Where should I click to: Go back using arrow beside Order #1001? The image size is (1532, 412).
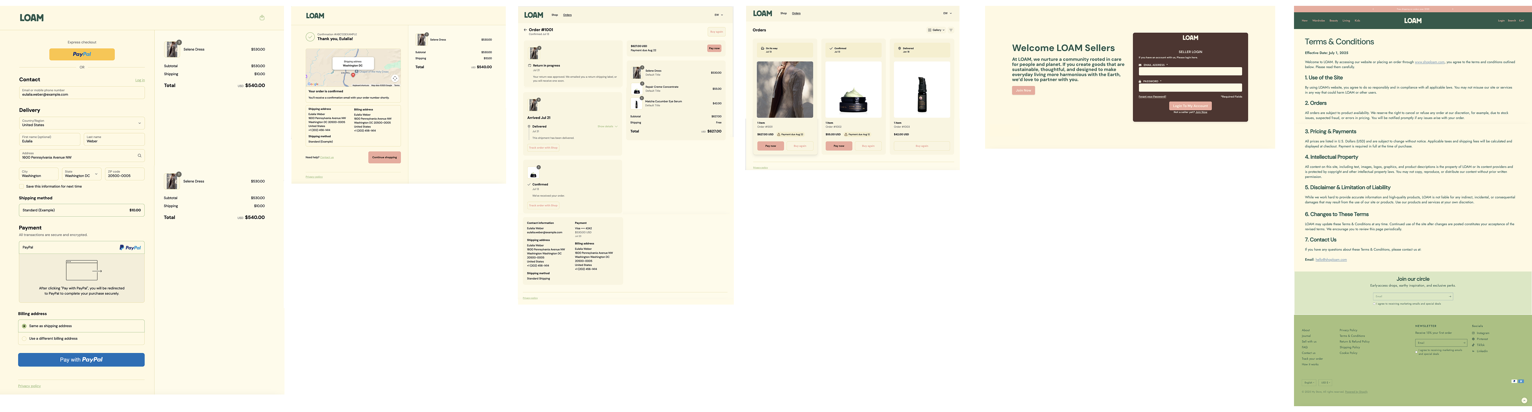525,30
